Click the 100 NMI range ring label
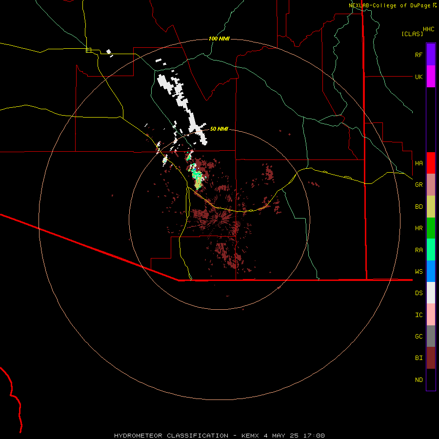Screen dimensions: 439x439 click(219, 39)
